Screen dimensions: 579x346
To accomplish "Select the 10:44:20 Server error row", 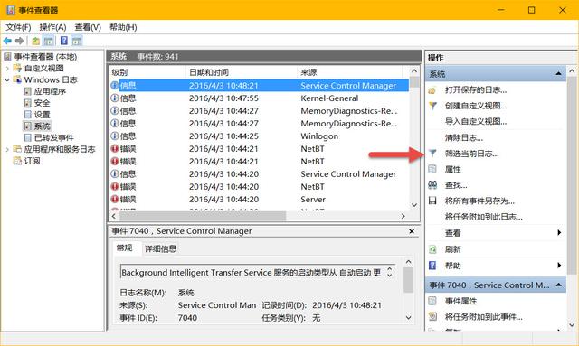I will 260,199.
